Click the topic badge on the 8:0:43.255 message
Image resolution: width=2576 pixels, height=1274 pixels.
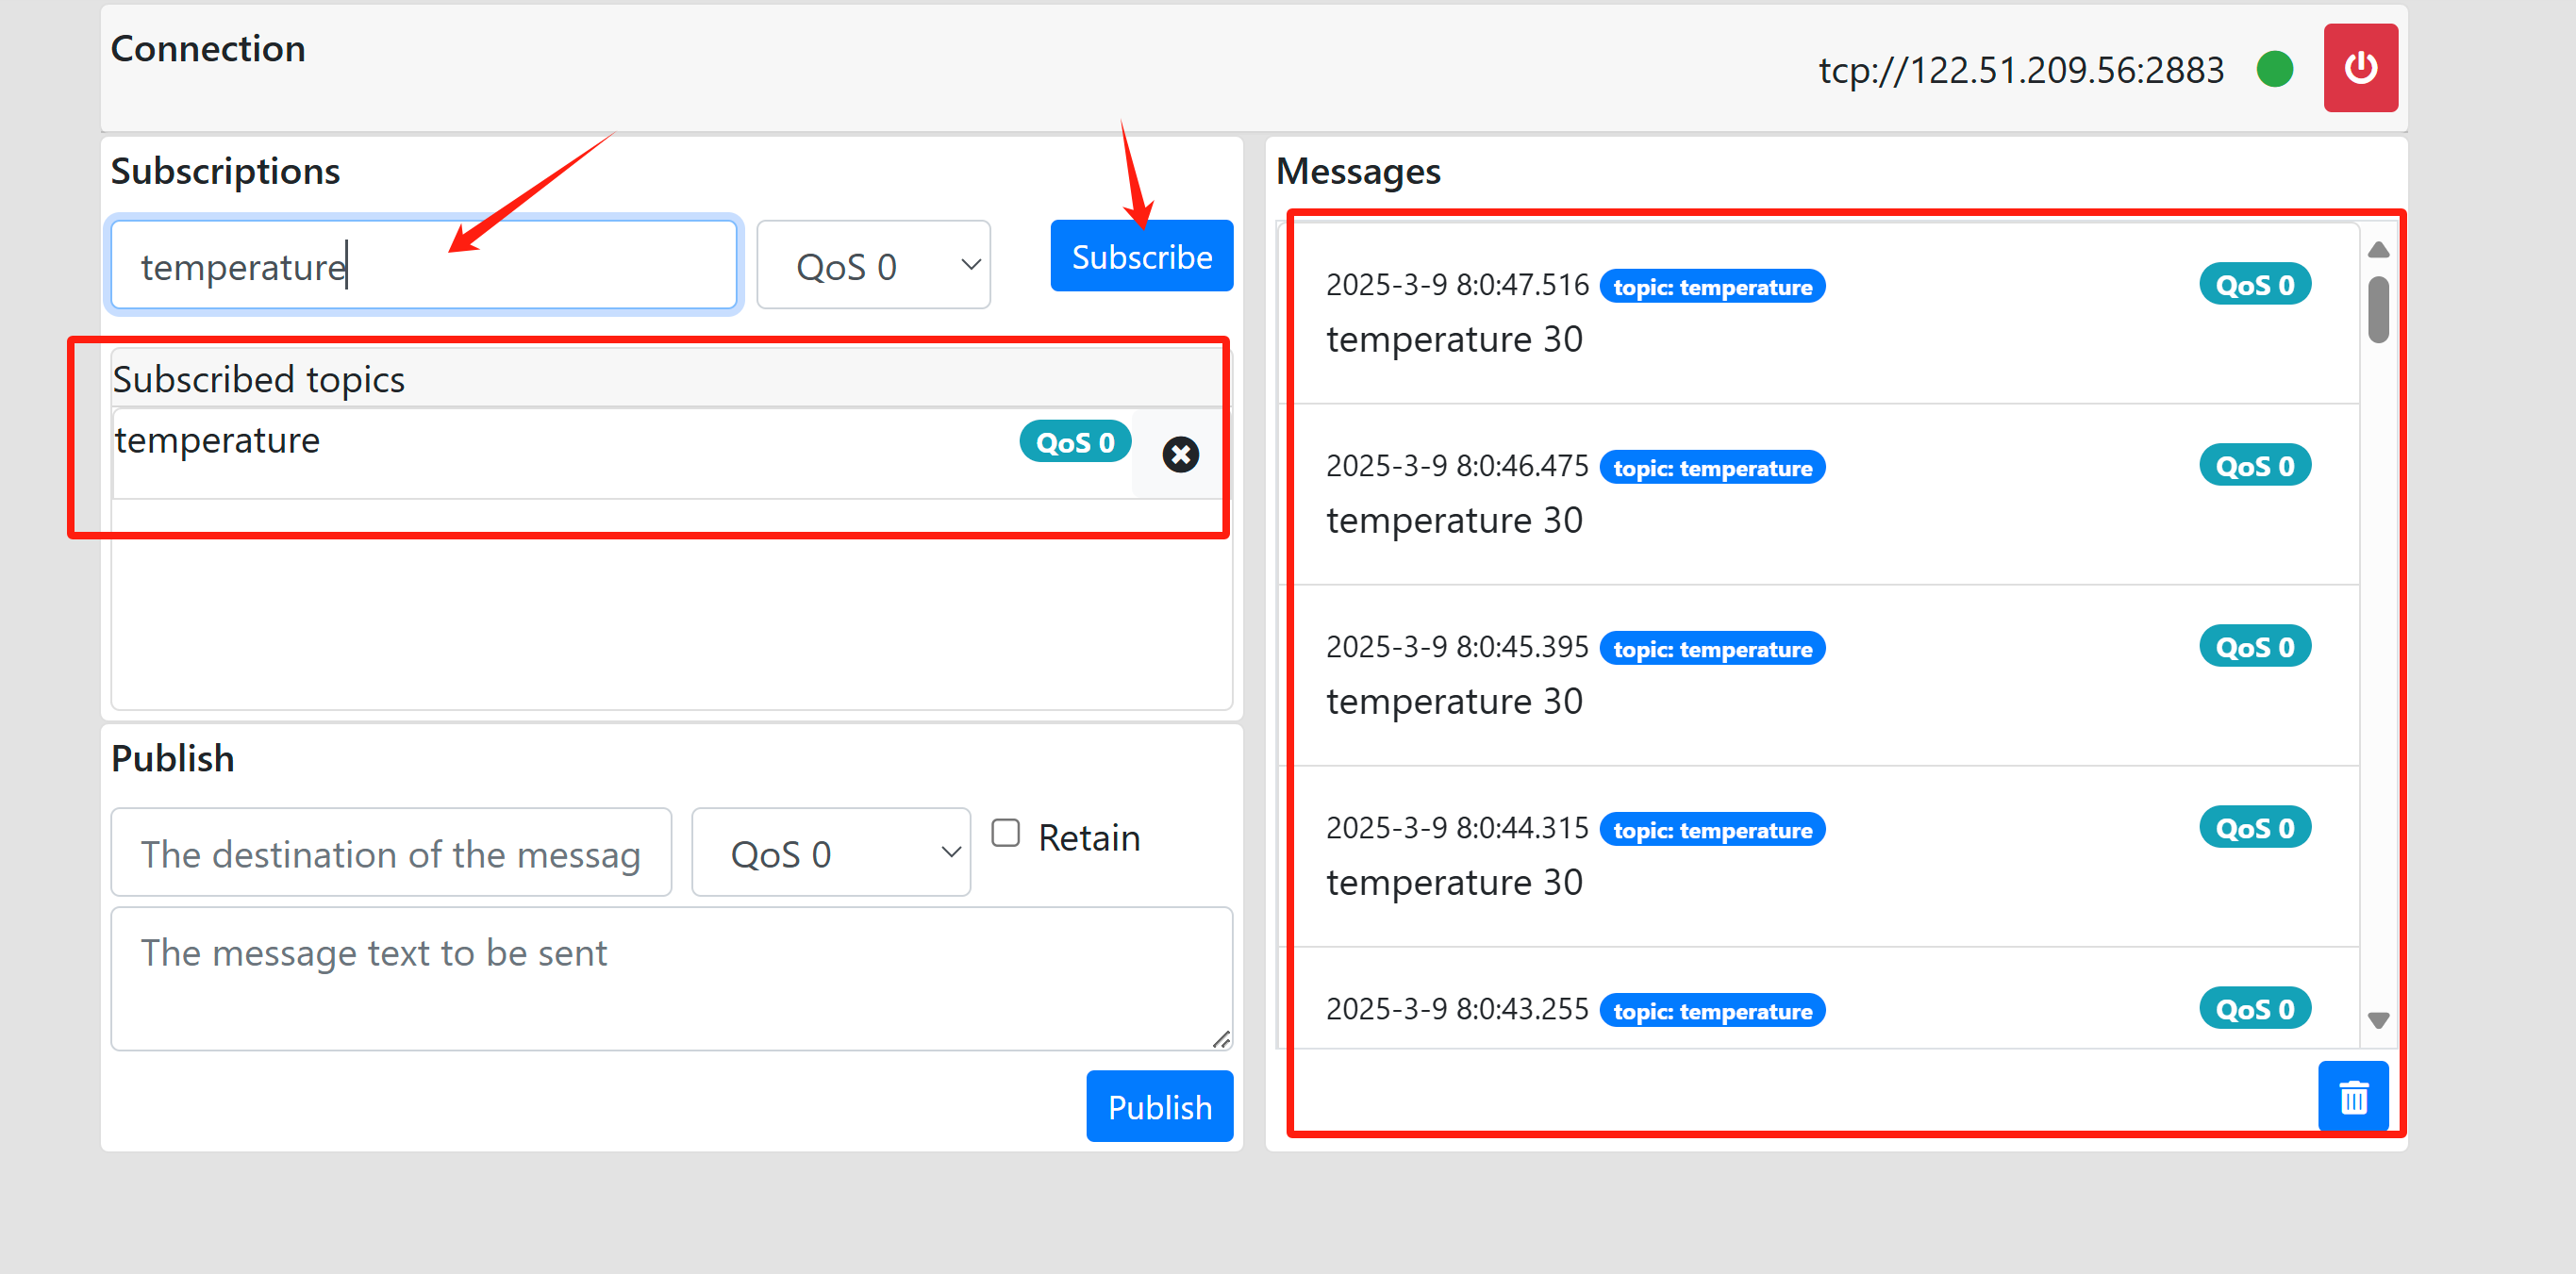pyautogui.click(x=1712, y=1011)
